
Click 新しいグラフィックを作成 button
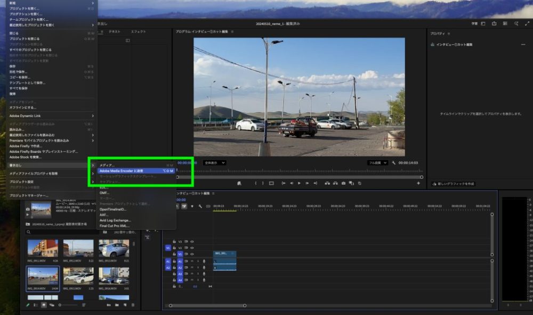(453, 184)
